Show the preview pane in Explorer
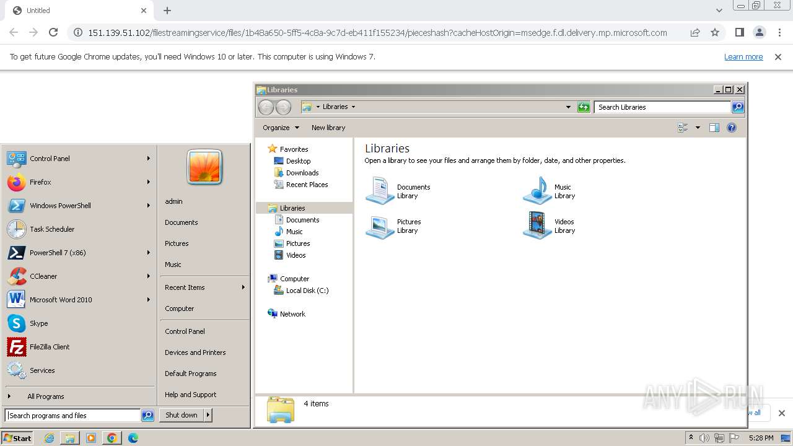Viewport: 793px width, 446px height. click(714, 128)
